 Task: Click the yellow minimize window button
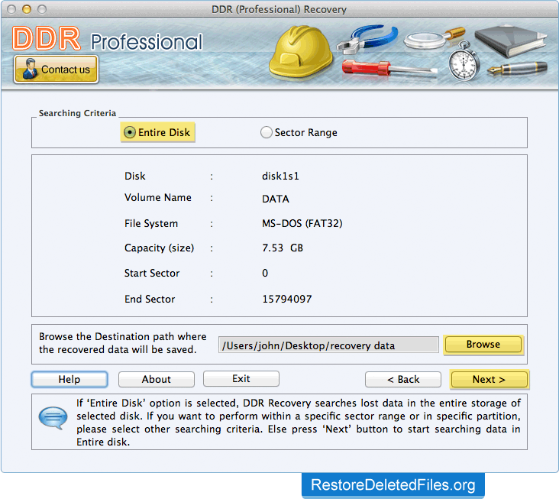pyautogui.click(x=27, y=9)
